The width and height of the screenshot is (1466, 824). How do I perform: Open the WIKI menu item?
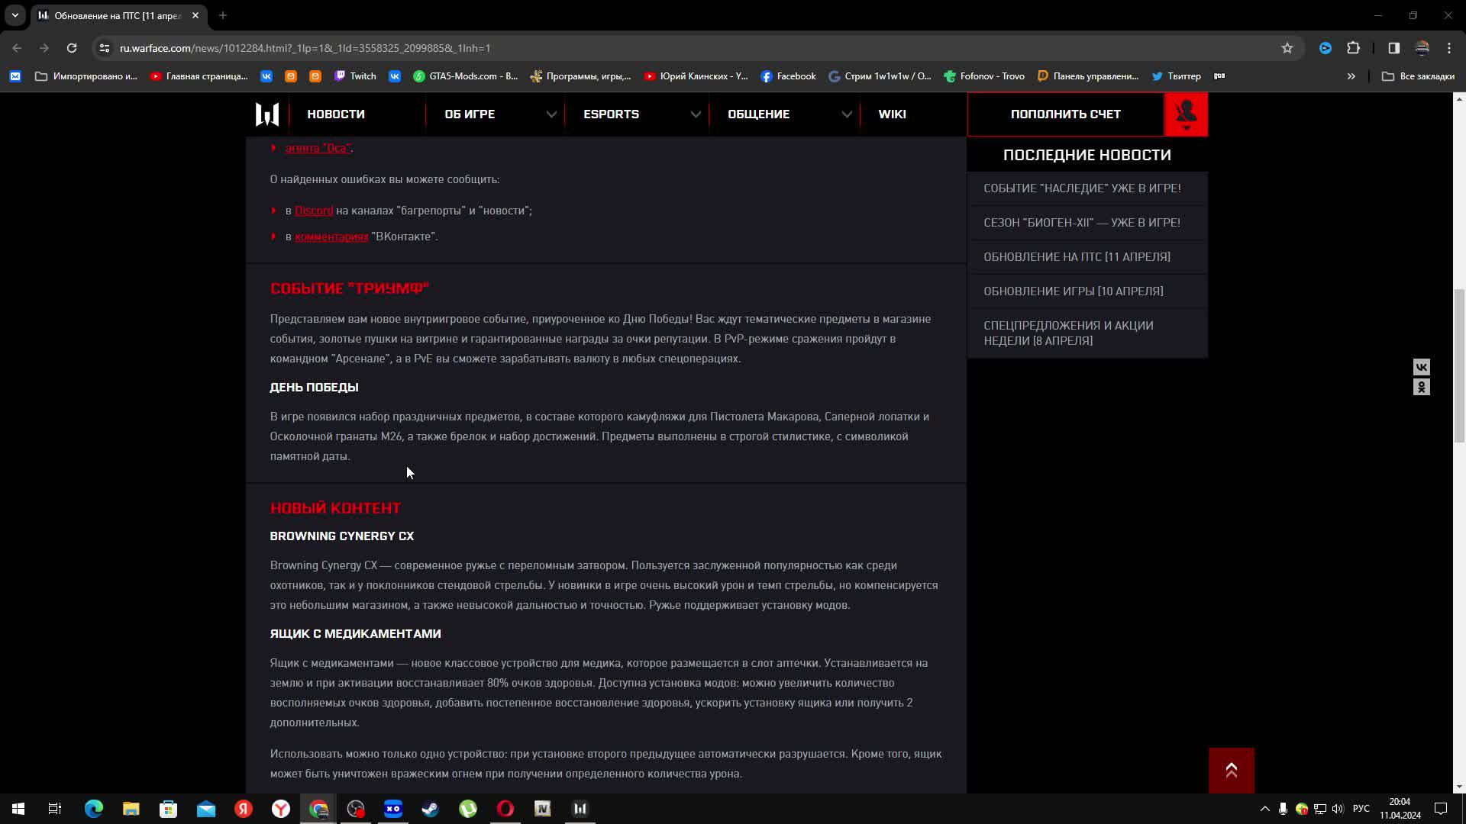892,114
